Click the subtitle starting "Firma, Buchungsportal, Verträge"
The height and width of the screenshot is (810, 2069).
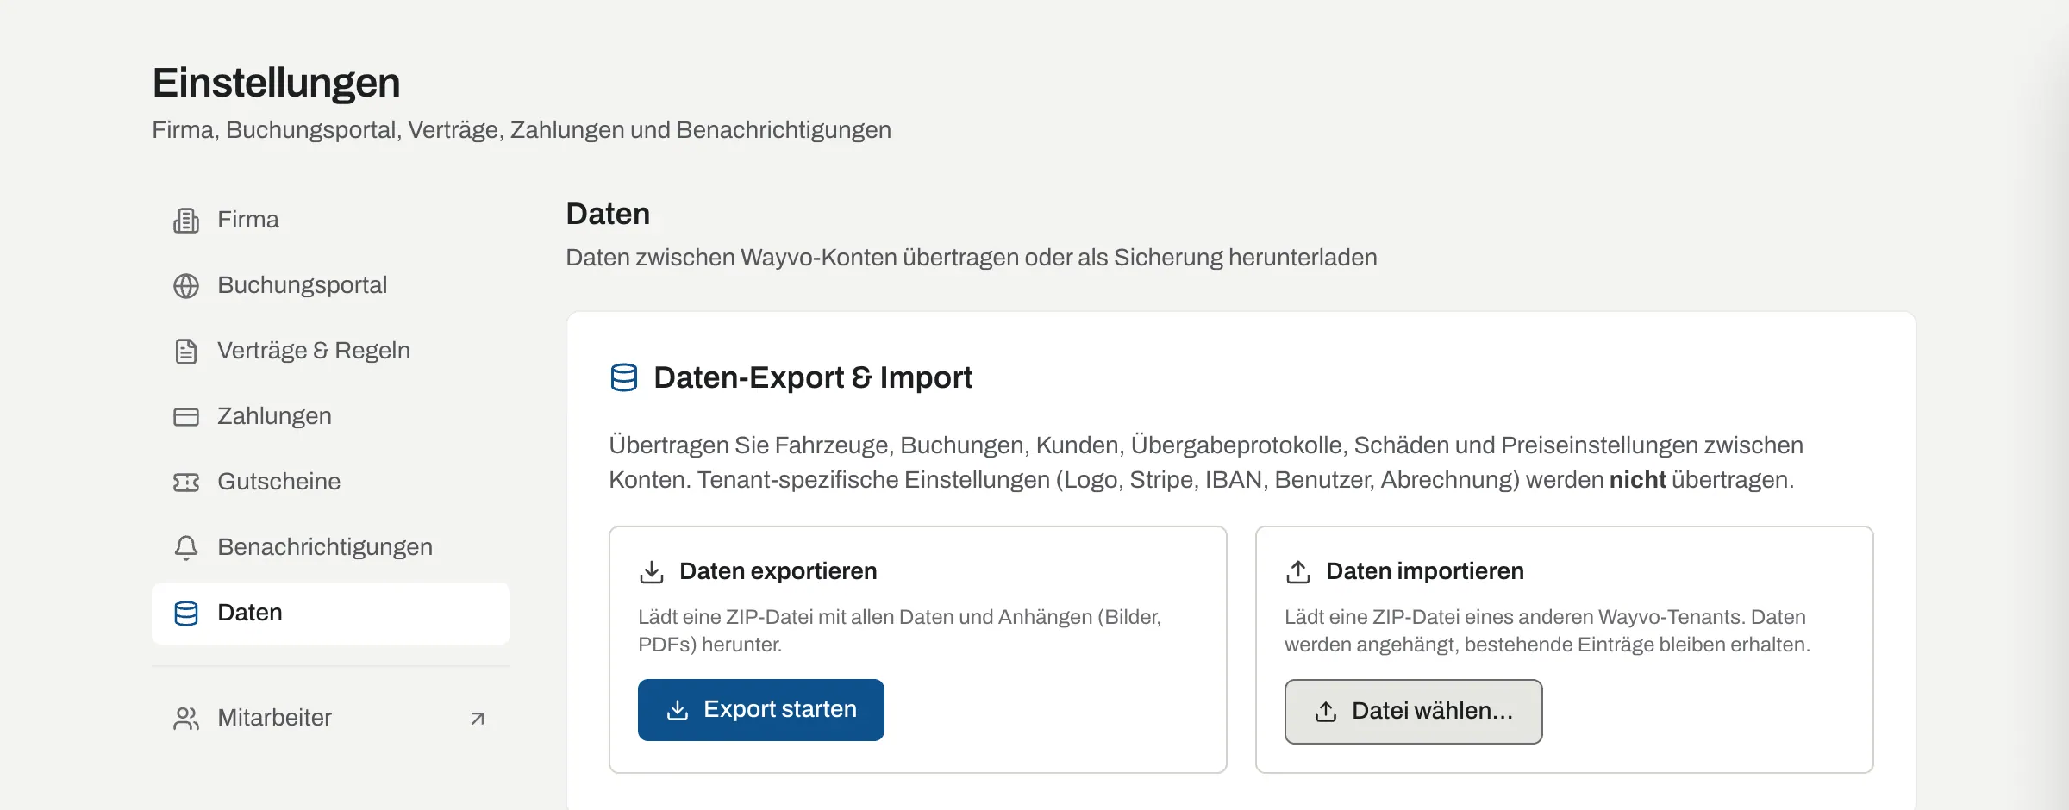[522, 130]
